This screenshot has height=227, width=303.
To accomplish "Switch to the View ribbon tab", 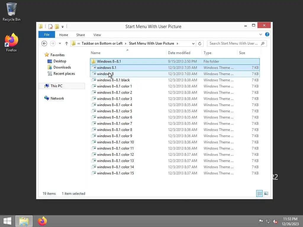I will [x=97, y=35].
